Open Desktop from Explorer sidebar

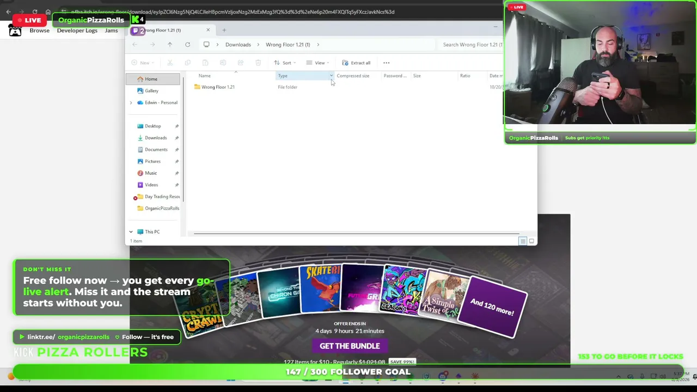click(153, 126)
